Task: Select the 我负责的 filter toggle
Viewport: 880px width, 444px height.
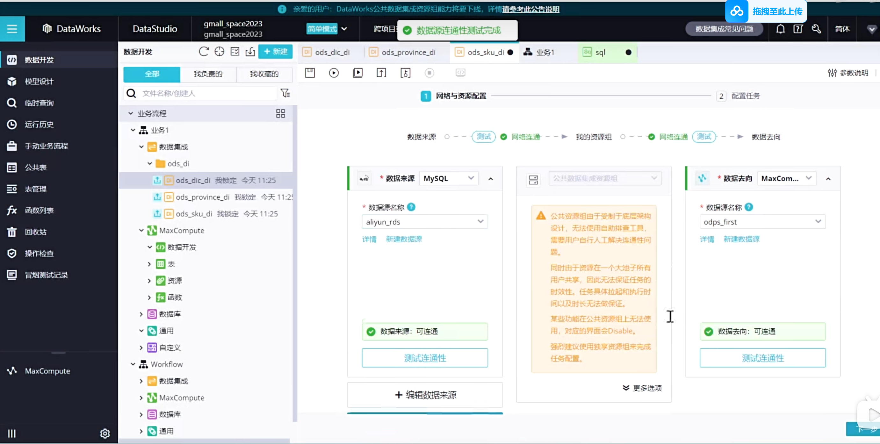Action: pos(208,74)
